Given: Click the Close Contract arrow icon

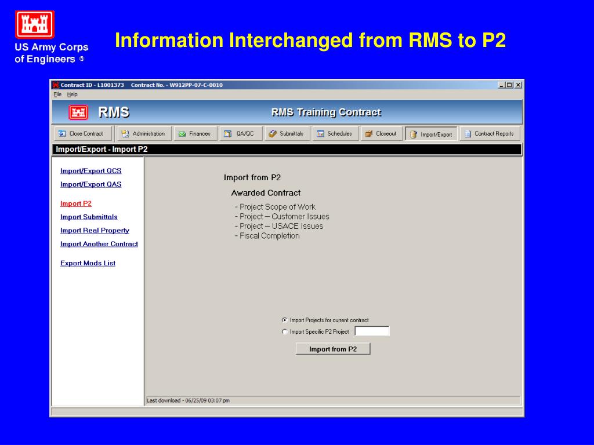Looking at the screenshot, I should pyautogui.click(x=62, y=134).
